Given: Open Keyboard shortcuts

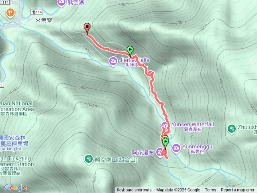Looking at the screenshot, I should 134,190.
